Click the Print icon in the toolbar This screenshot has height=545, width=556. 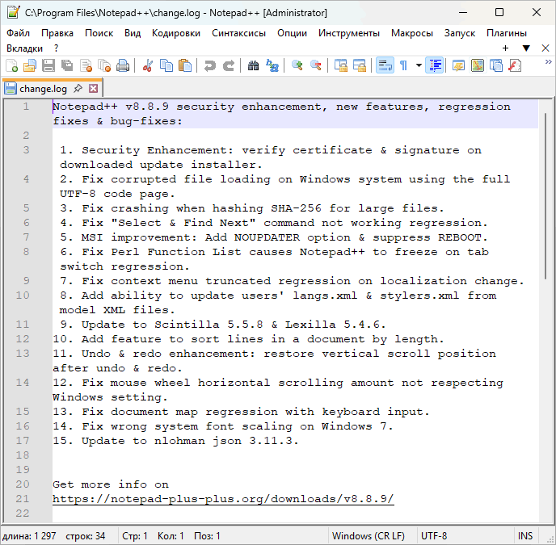[123, 65]
